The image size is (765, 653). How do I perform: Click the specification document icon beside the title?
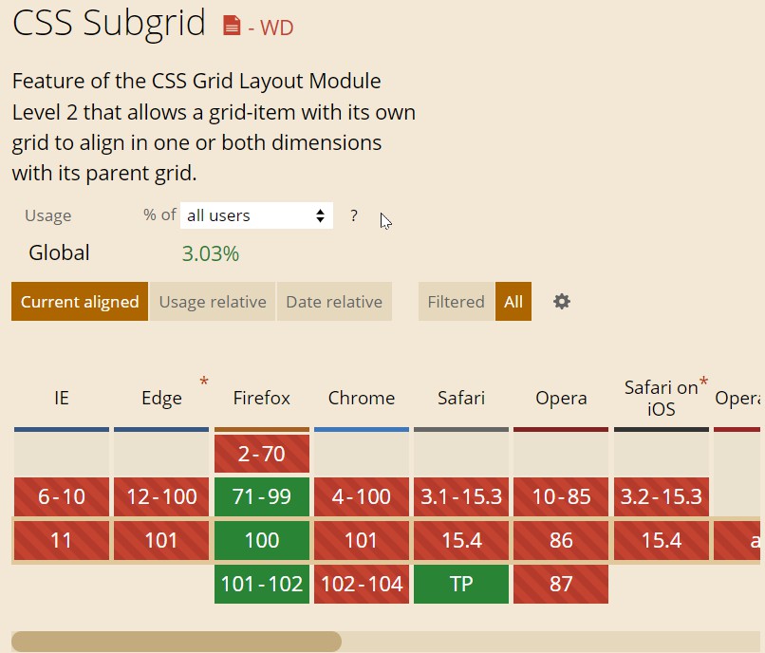pos(231,27)
